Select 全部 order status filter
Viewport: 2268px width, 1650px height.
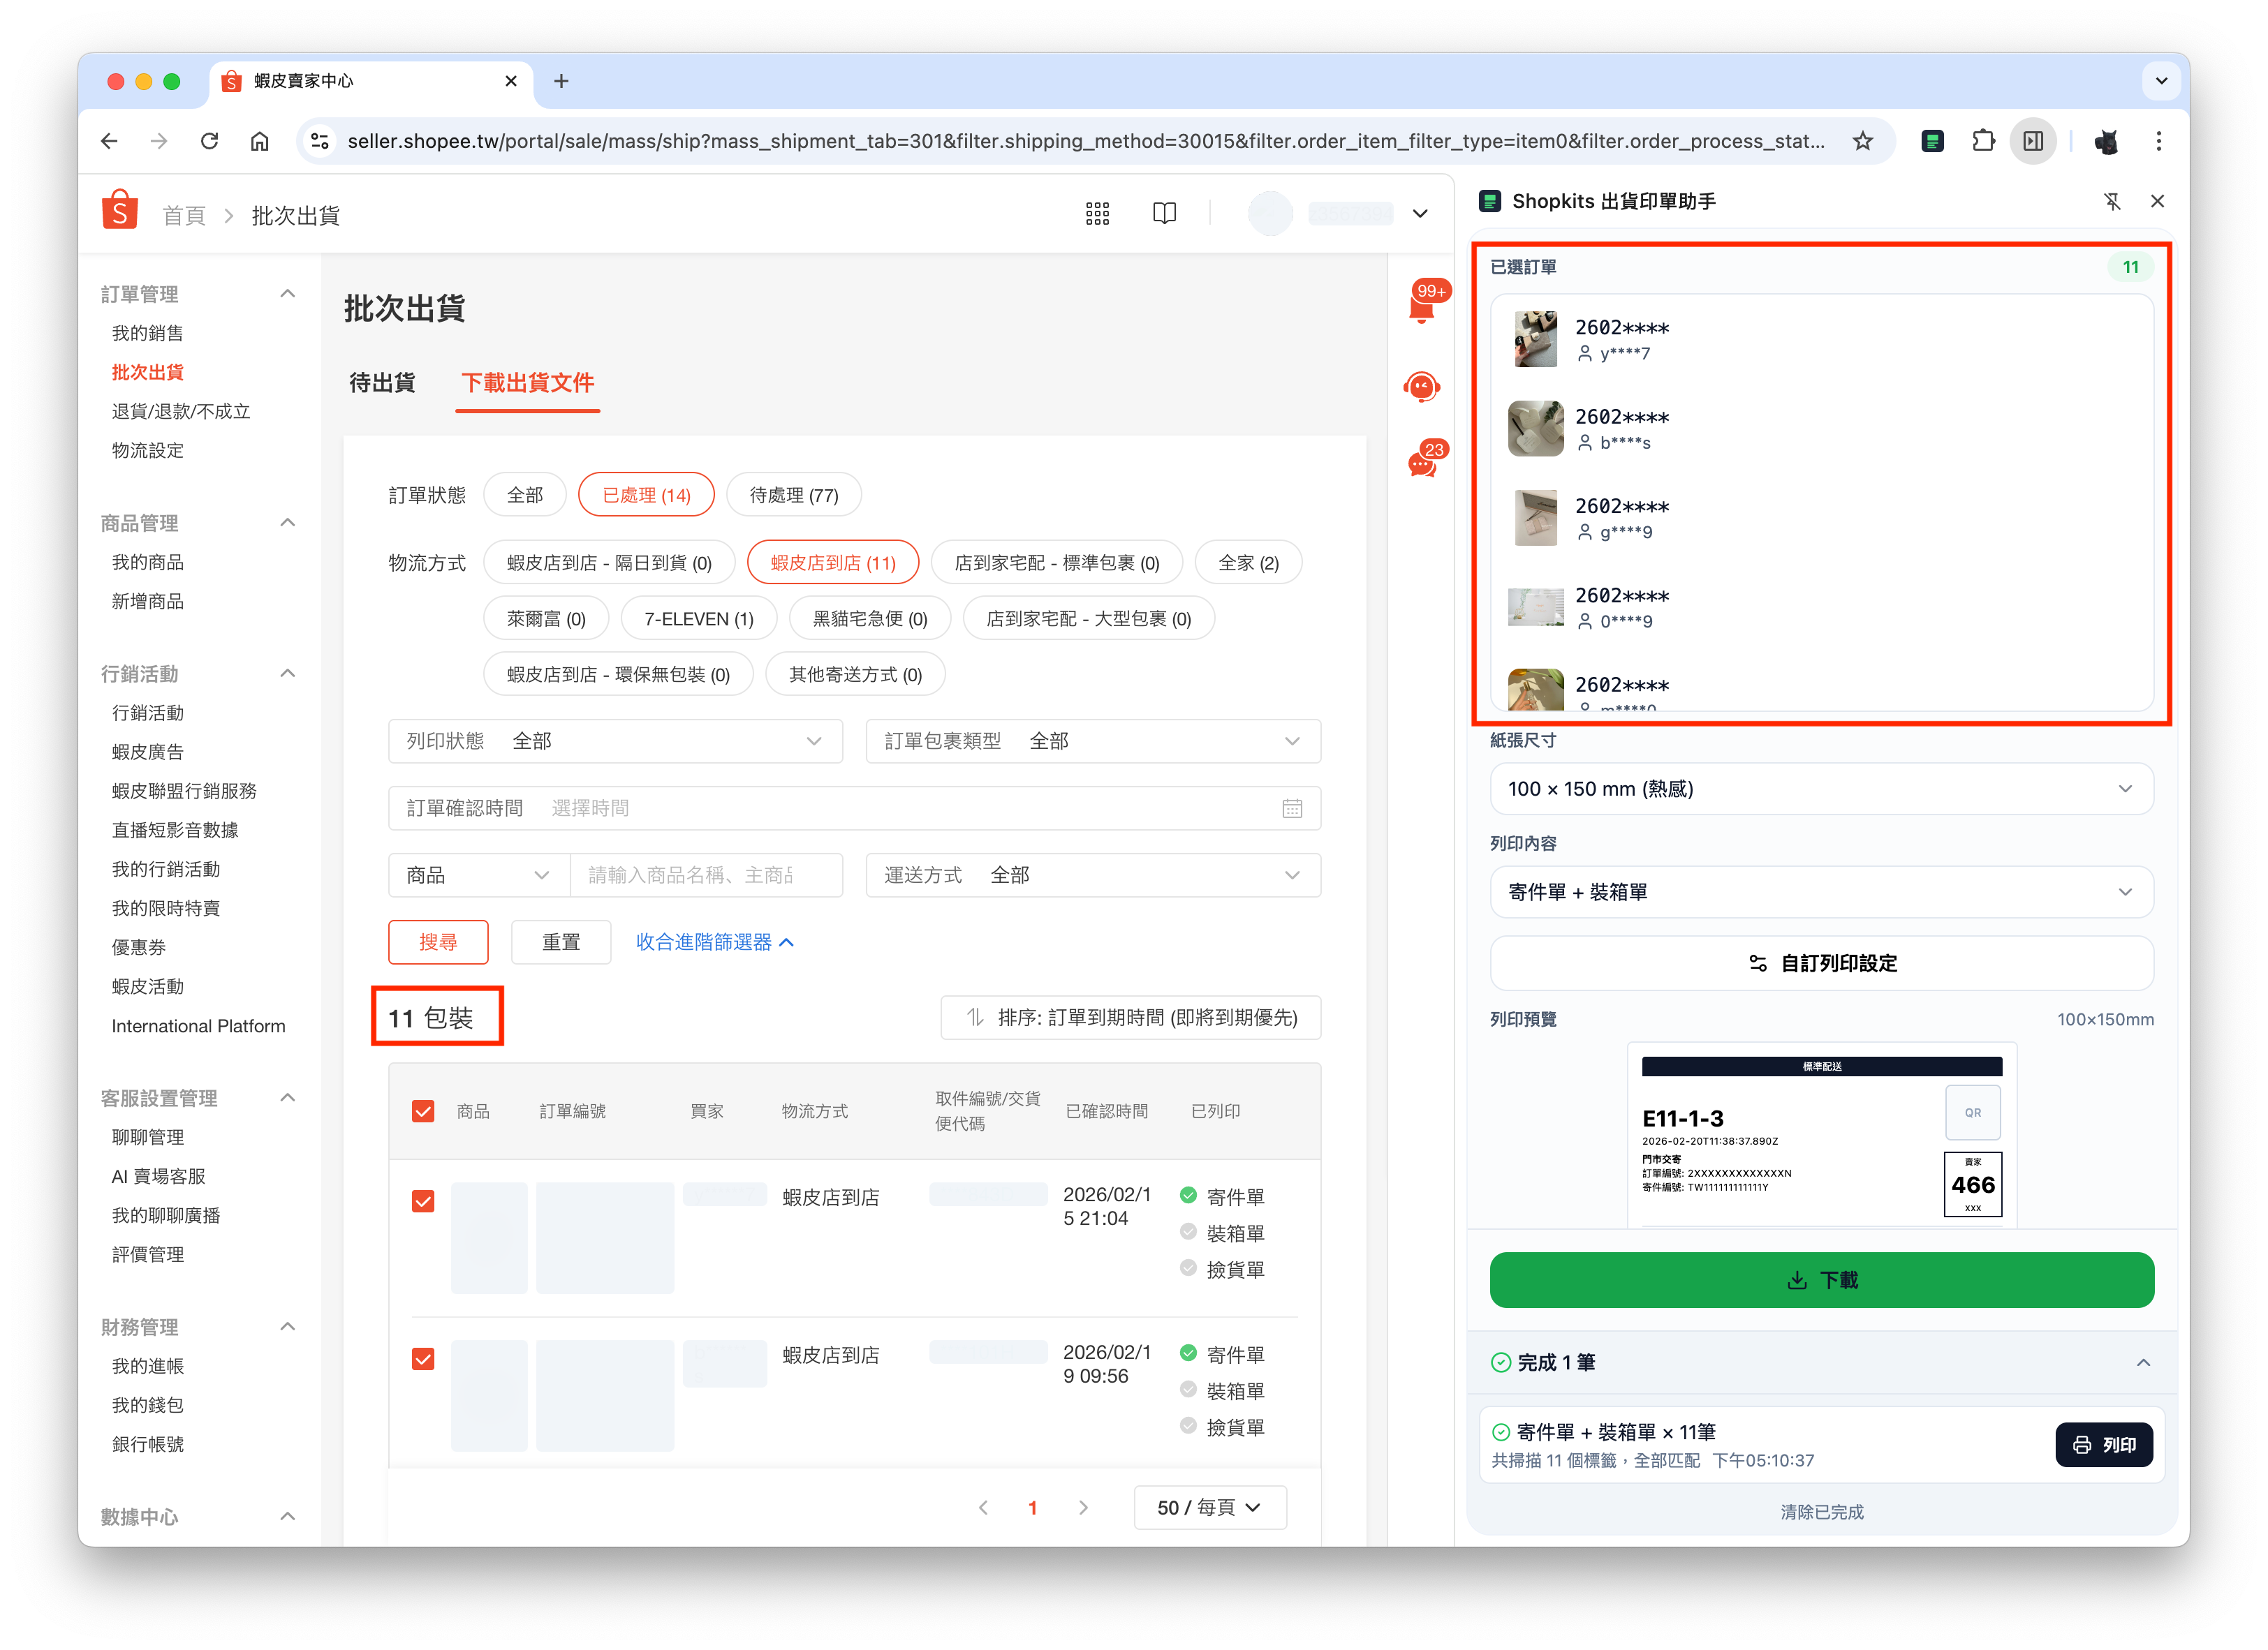(x=525, y=495)
